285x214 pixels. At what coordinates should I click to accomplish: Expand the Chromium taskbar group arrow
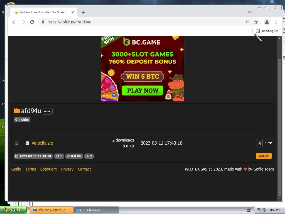point(117,210)
